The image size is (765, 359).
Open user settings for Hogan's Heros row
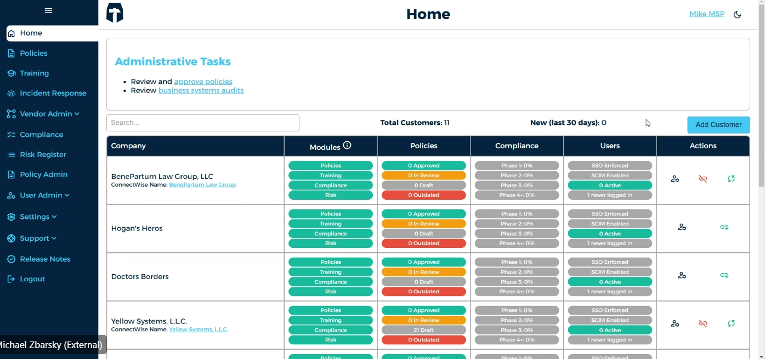(x=682, y=227)
